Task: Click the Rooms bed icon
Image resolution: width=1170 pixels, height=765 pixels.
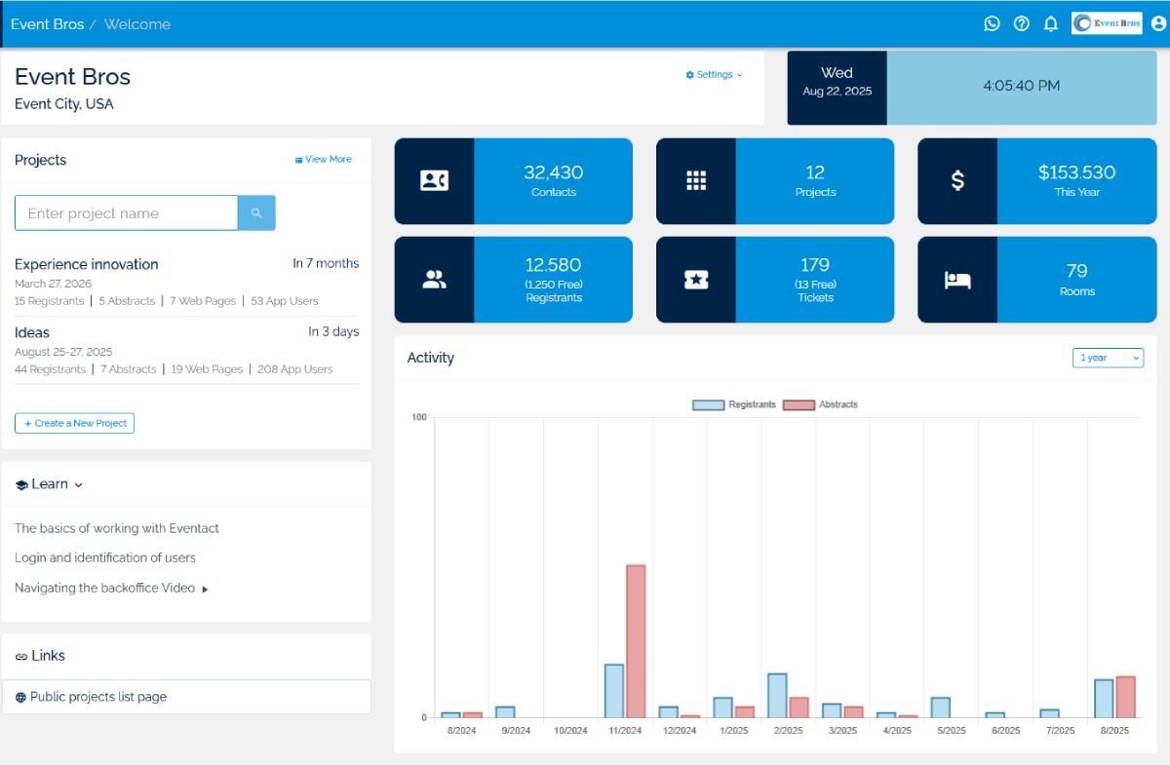Action: tap(957, 280)
